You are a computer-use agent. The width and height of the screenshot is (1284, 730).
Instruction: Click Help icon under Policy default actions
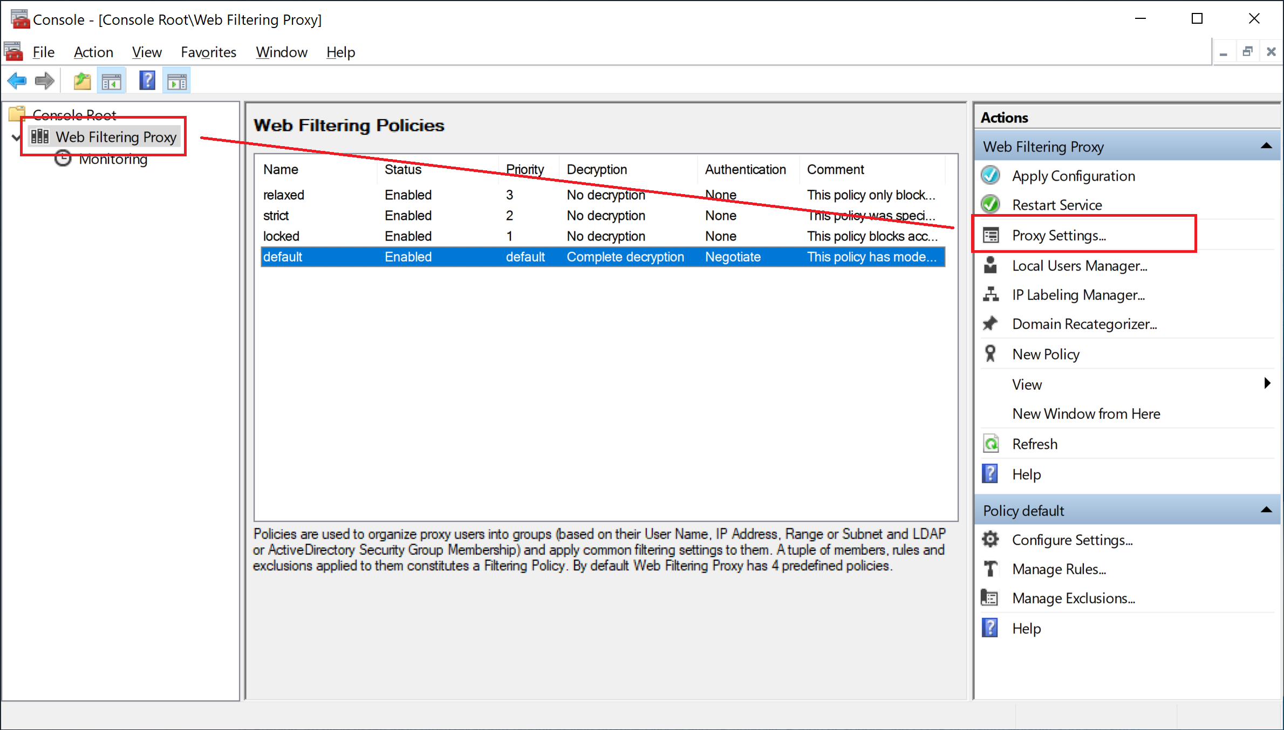[990, 628]
